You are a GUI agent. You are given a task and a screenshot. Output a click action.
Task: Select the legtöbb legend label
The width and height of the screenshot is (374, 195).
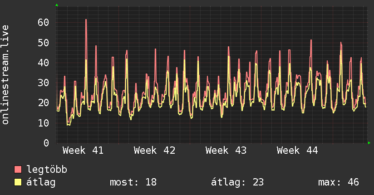click(x=47, y=170)
